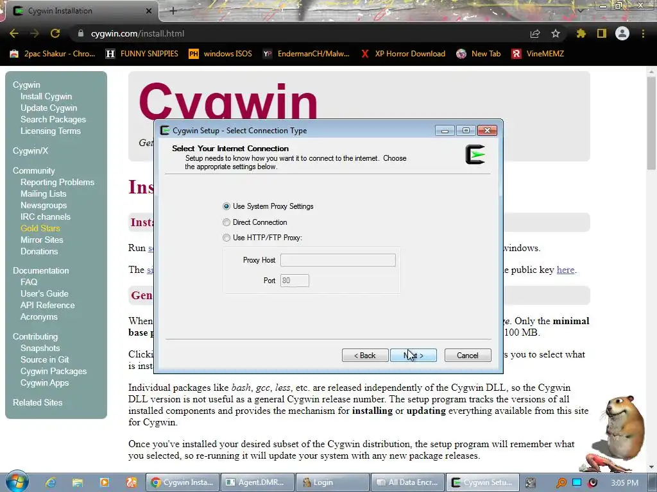Screen dimensions: 657x492
Task: Open the Source in Git link
Action: click(44, 359)
